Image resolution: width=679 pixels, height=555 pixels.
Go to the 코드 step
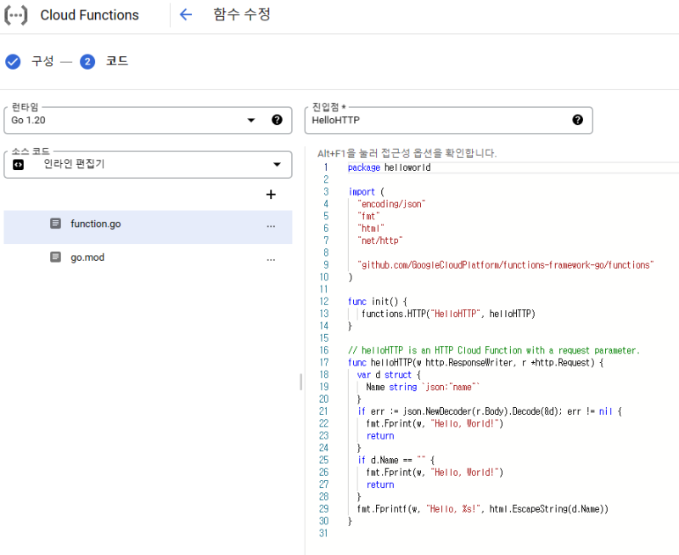[117, 61]
